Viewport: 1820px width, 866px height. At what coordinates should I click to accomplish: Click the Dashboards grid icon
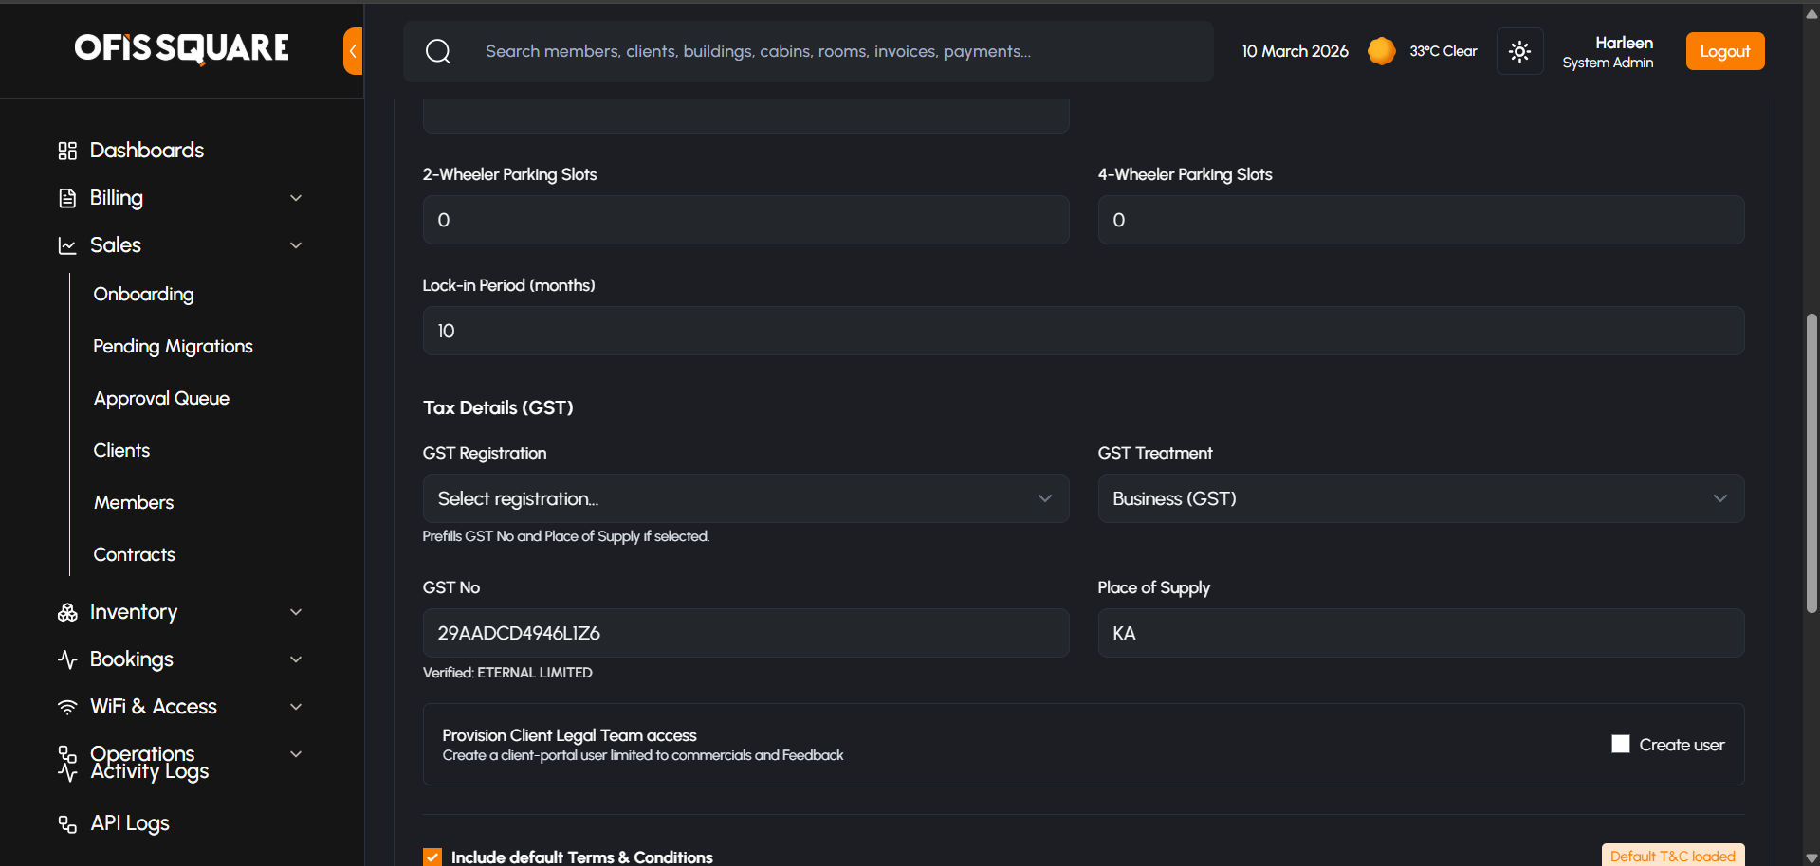[x=67, y=151]
